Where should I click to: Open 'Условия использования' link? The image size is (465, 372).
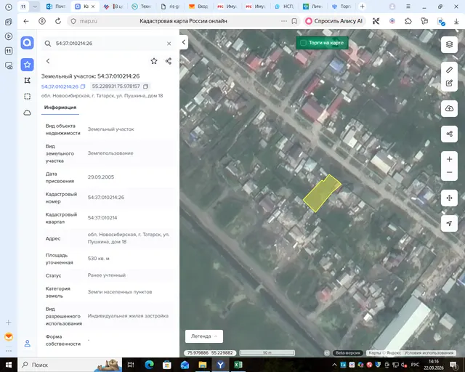(x=429, y=353)
